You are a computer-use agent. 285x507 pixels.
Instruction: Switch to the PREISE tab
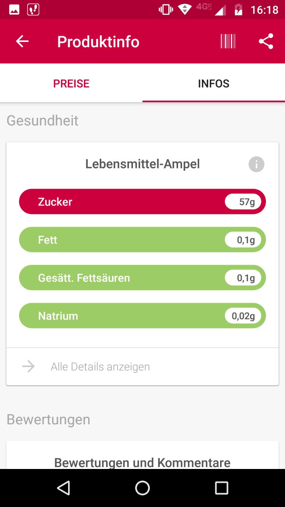tap(71, 84)
